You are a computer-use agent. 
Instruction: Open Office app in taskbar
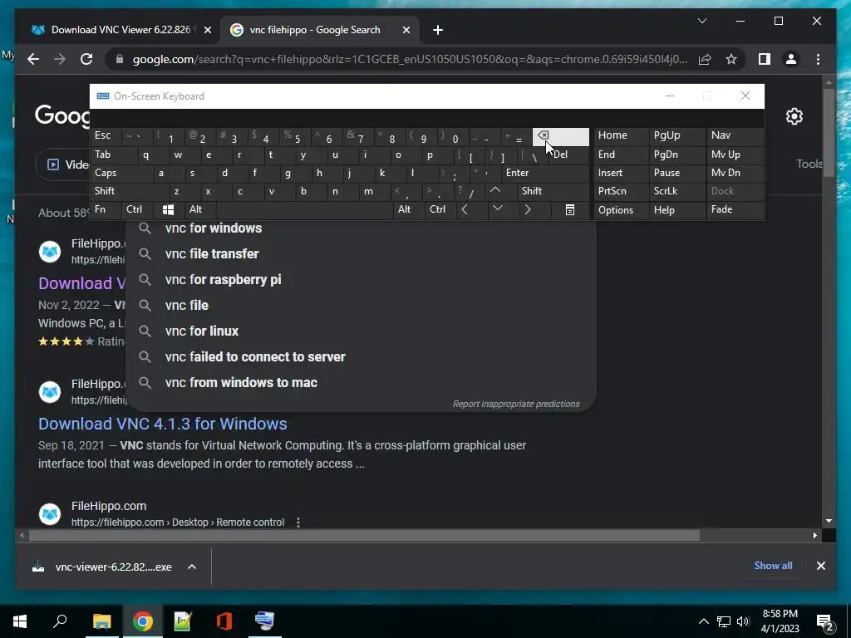click(x=224, y=621)
